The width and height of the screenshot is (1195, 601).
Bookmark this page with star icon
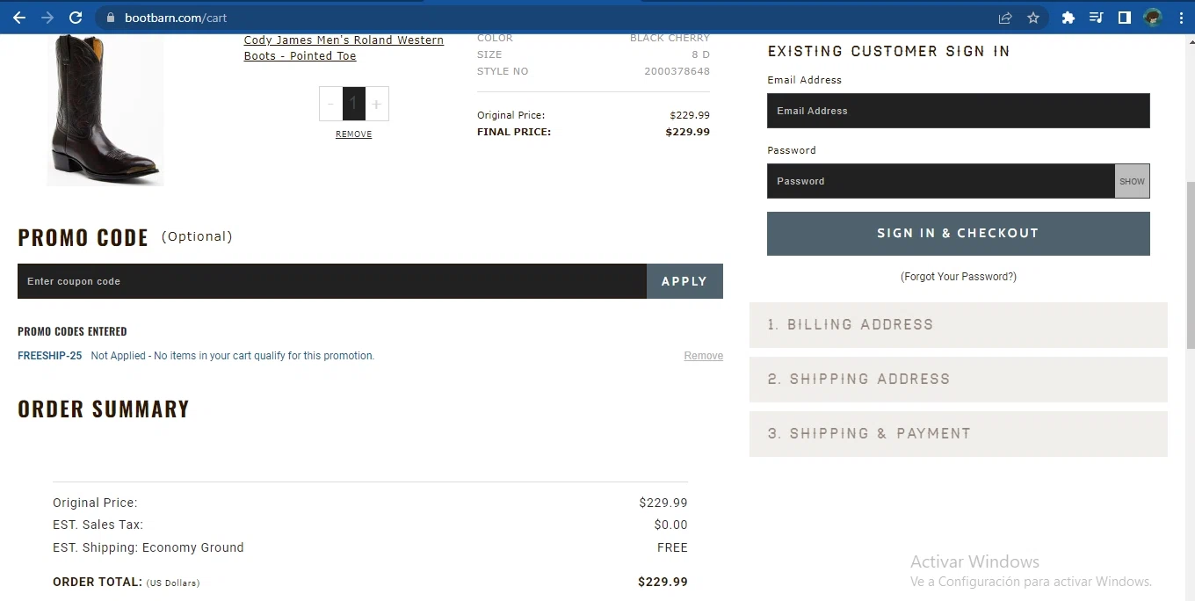[1033, 18]
